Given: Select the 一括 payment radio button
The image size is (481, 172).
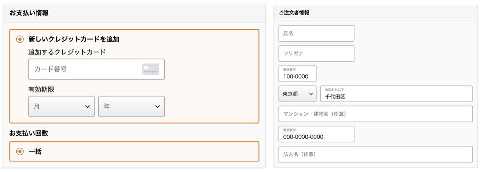Looking at the screenshot, I should pyautogui.click(x=20, y=152).
